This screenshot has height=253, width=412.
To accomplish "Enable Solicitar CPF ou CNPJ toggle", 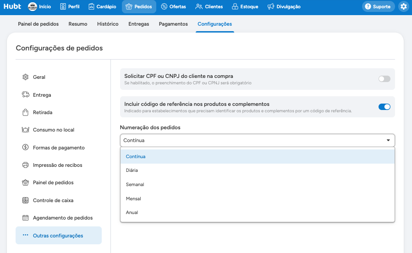I will pos(384,79).
